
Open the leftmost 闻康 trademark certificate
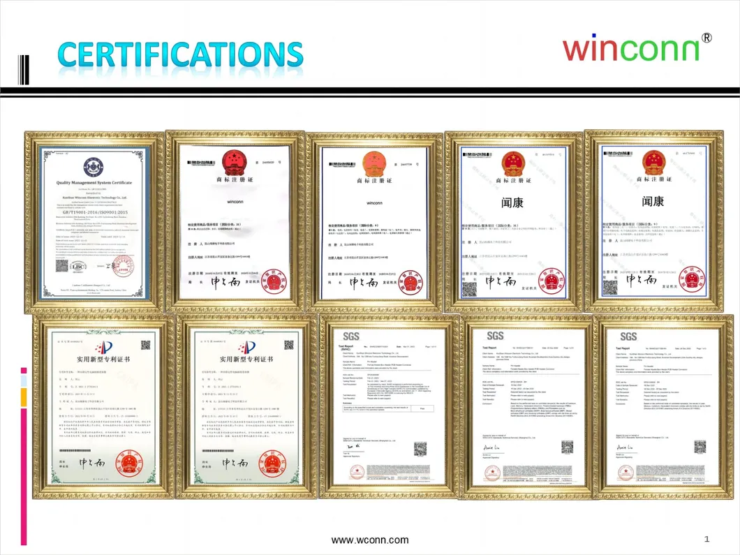pos(513,221)
